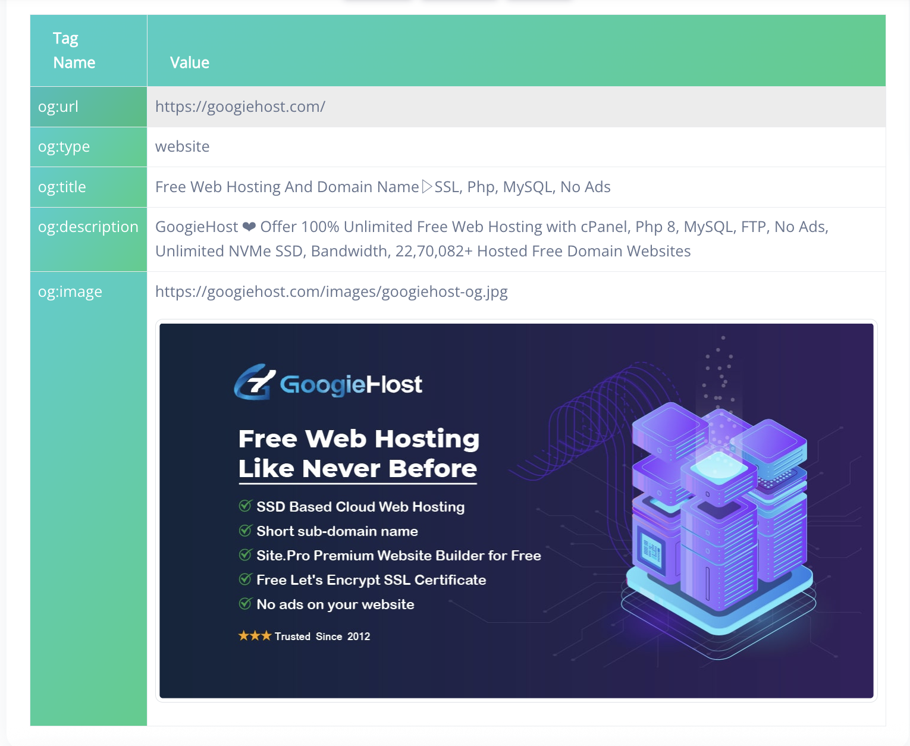Click the GoogieHost logo in the preview image

(x=330, y=383)
